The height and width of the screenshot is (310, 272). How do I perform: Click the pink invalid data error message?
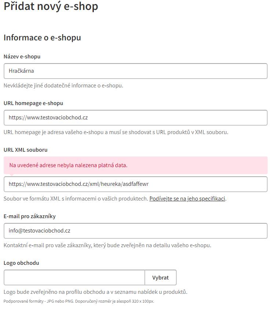[x=69, y=165]
